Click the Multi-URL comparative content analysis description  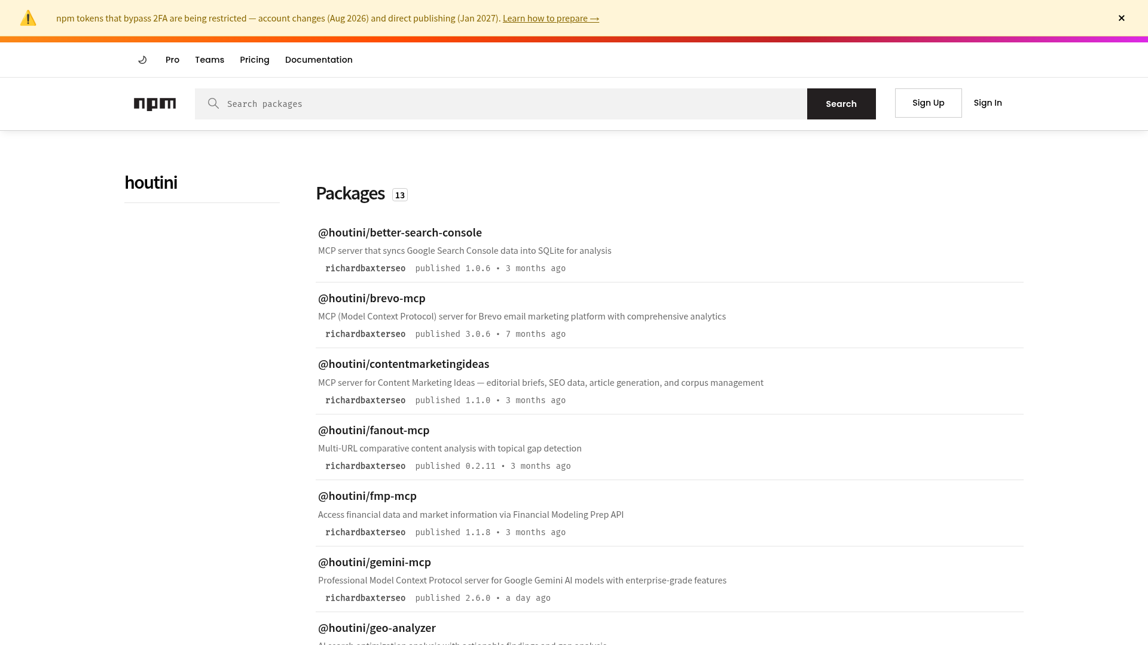click(x=450, y=449)
